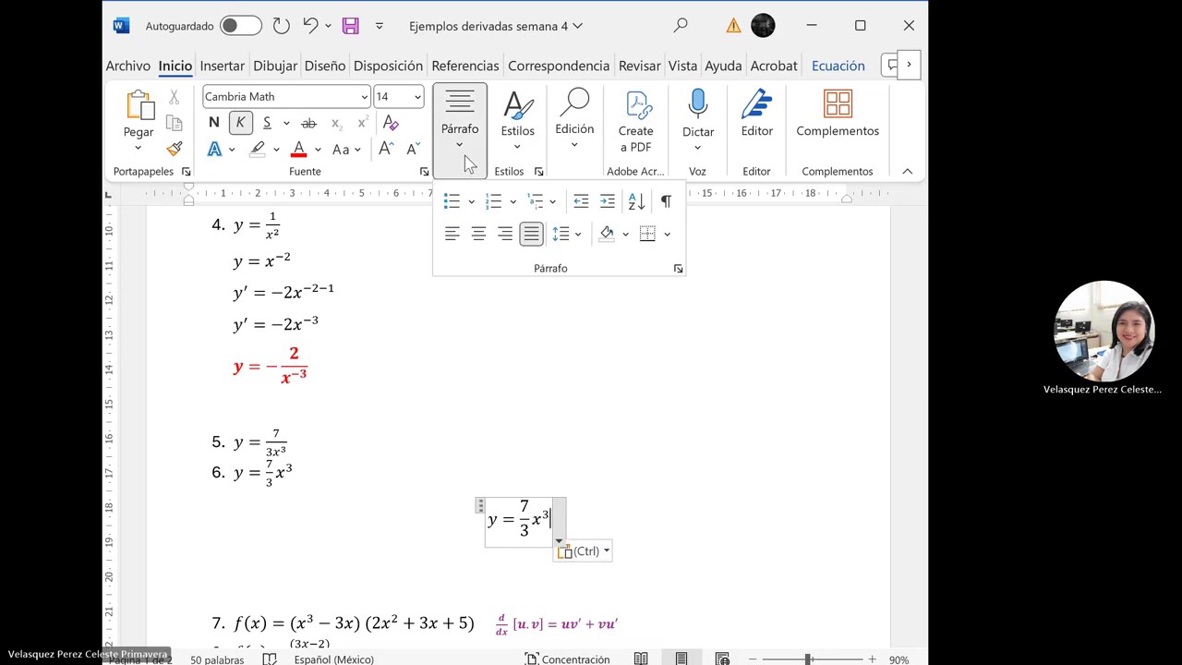
Task: Open the Archivo menu
Action: point(128,66)
